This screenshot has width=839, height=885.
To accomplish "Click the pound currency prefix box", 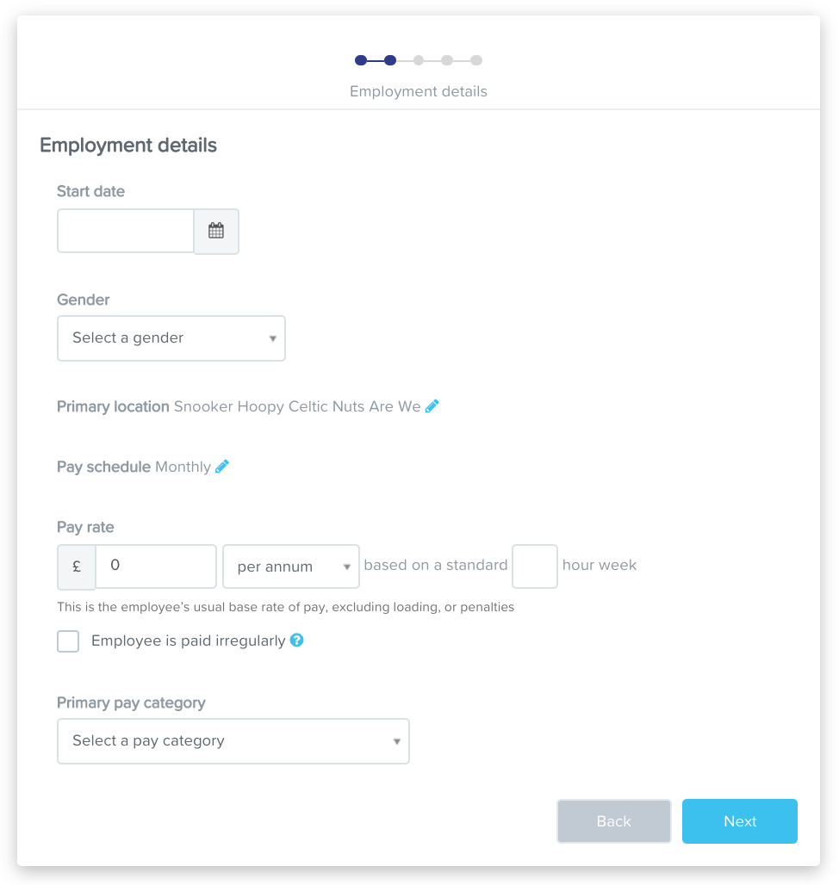I will (76, 566).
